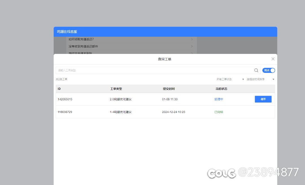Click the 1.4鸣潮优化建议 ticket type
Screen dimensions: 305x185
point(121,112)
